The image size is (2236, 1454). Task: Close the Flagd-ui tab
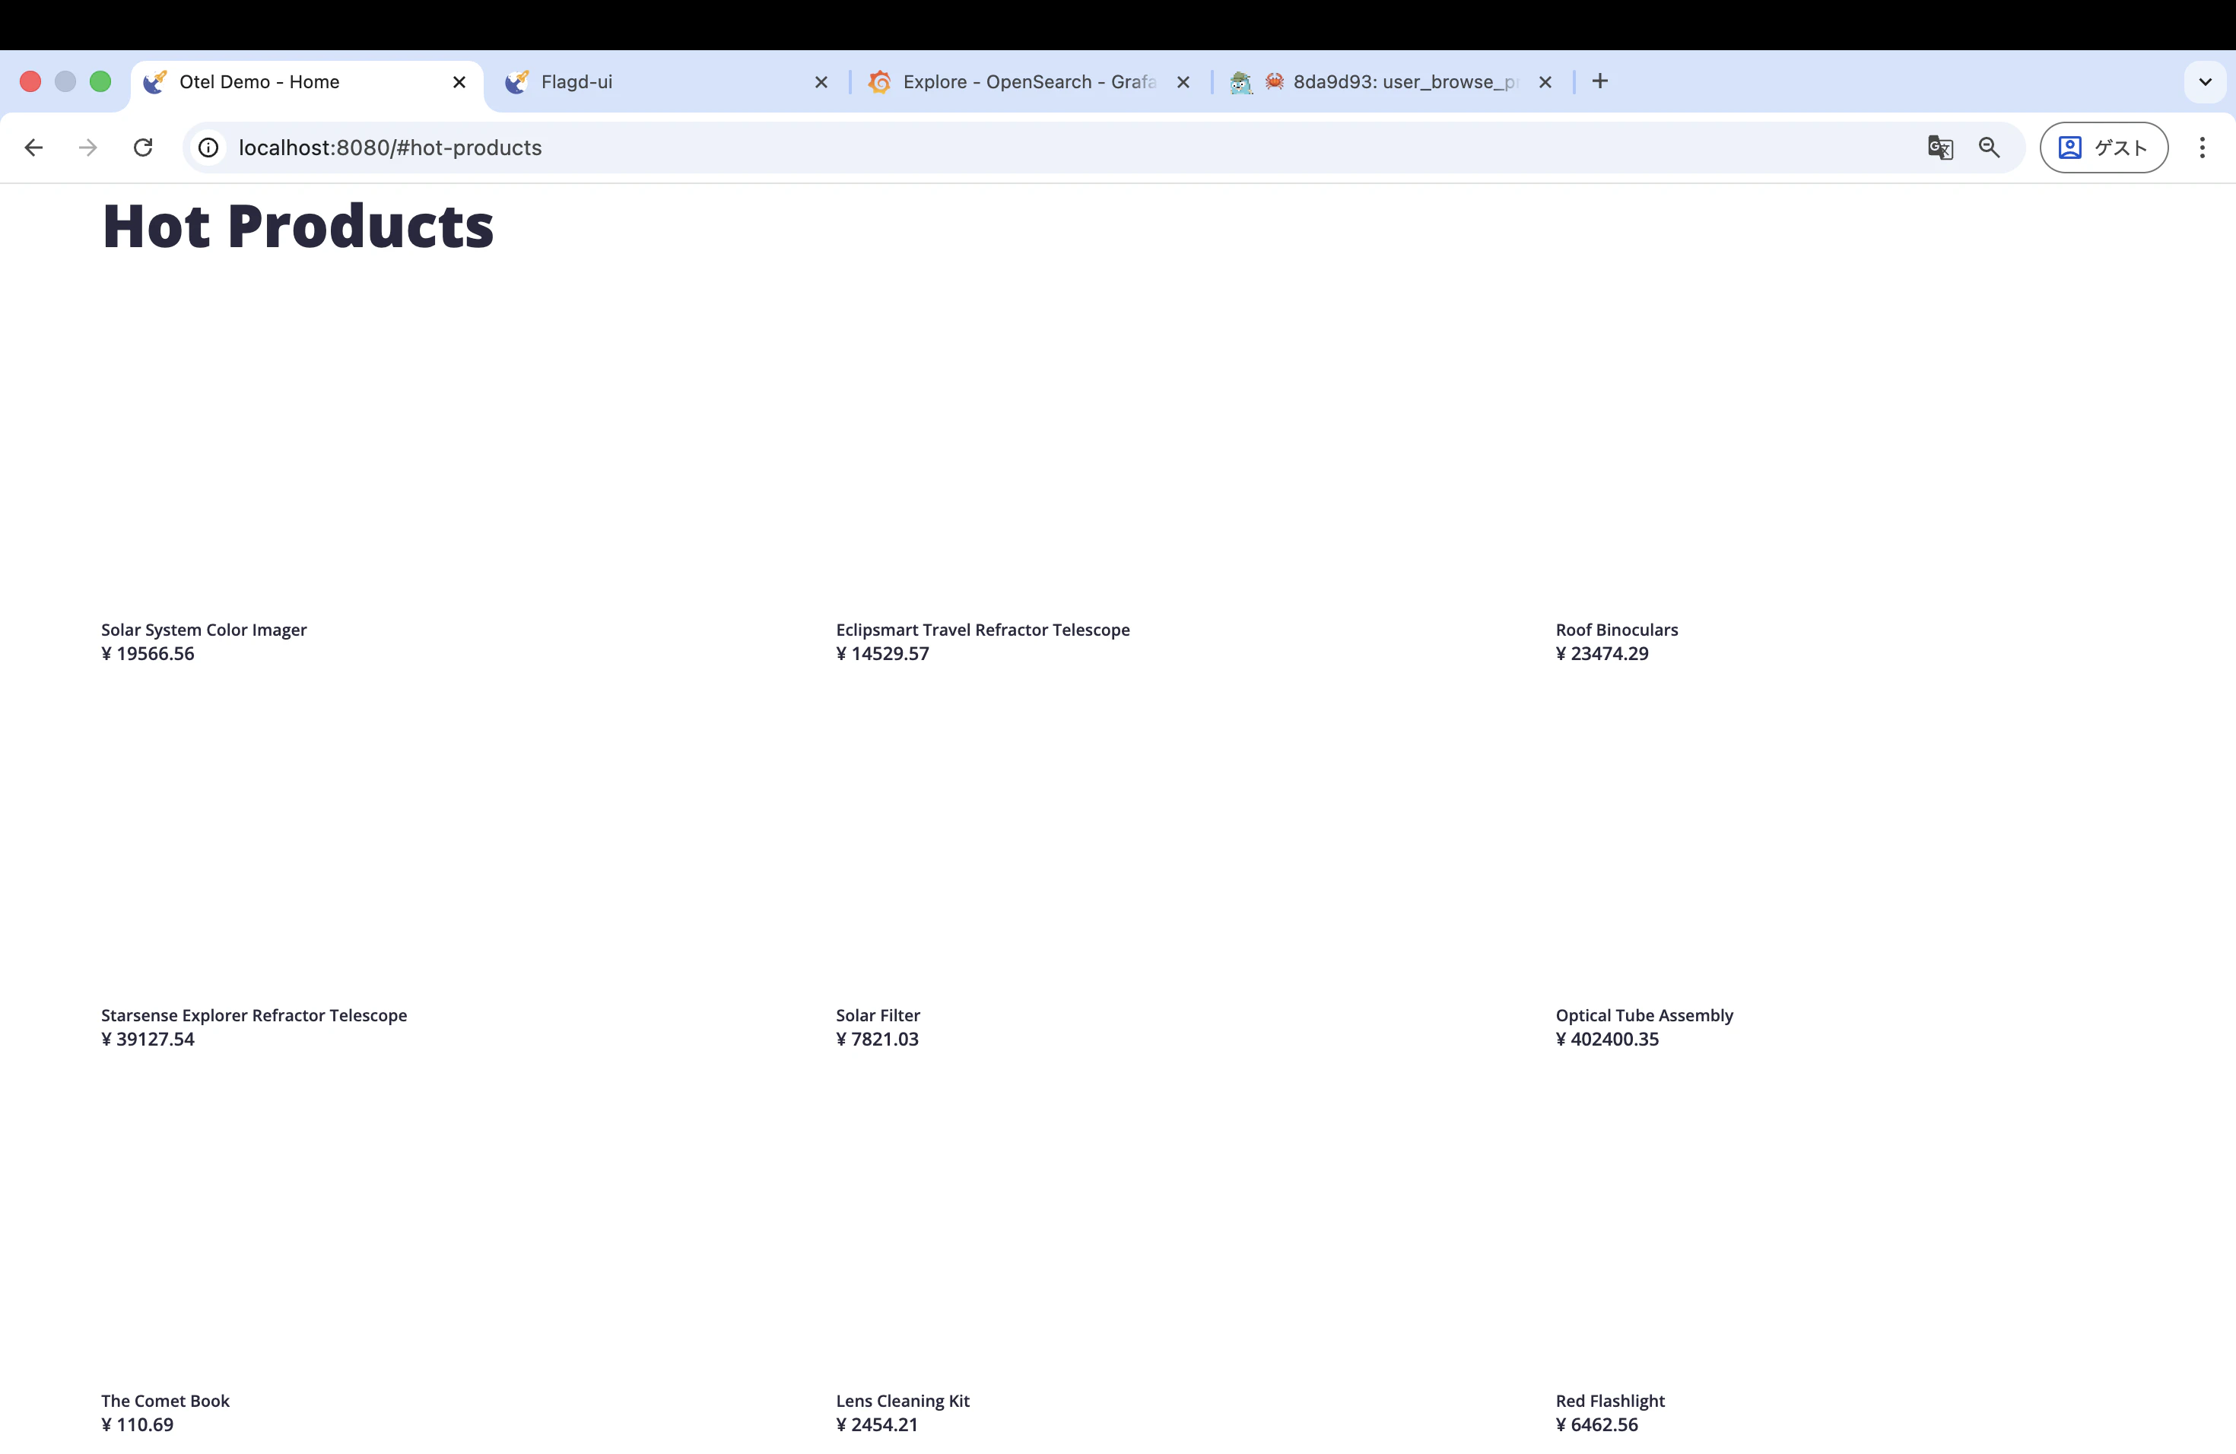pos(820,81)
